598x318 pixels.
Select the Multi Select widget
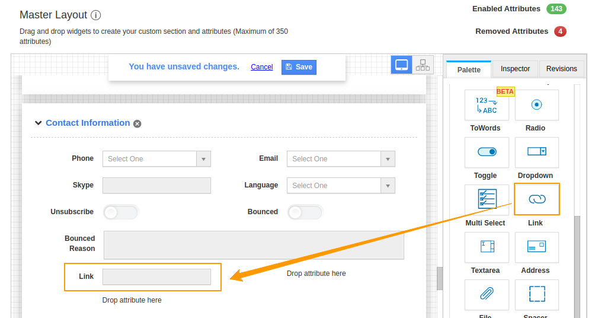tap(487, 199)
